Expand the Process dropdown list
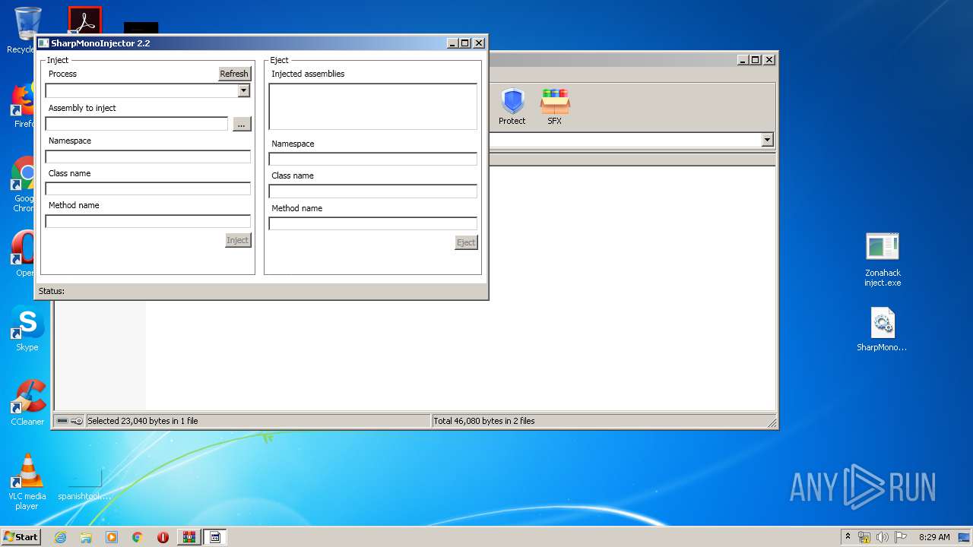The height and width of the screenshot is (547, 973). [x=243, y=91]
